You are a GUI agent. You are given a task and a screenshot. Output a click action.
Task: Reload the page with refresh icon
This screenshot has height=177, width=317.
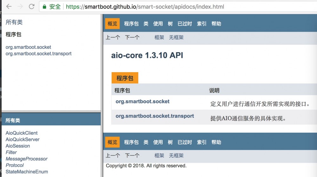[x=31, y=7]
